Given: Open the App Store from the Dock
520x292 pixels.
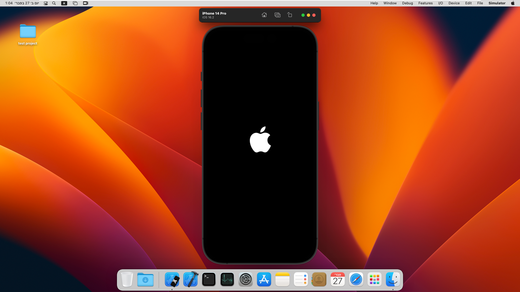Looking at the screenshot, I should (x=264, y=280).
